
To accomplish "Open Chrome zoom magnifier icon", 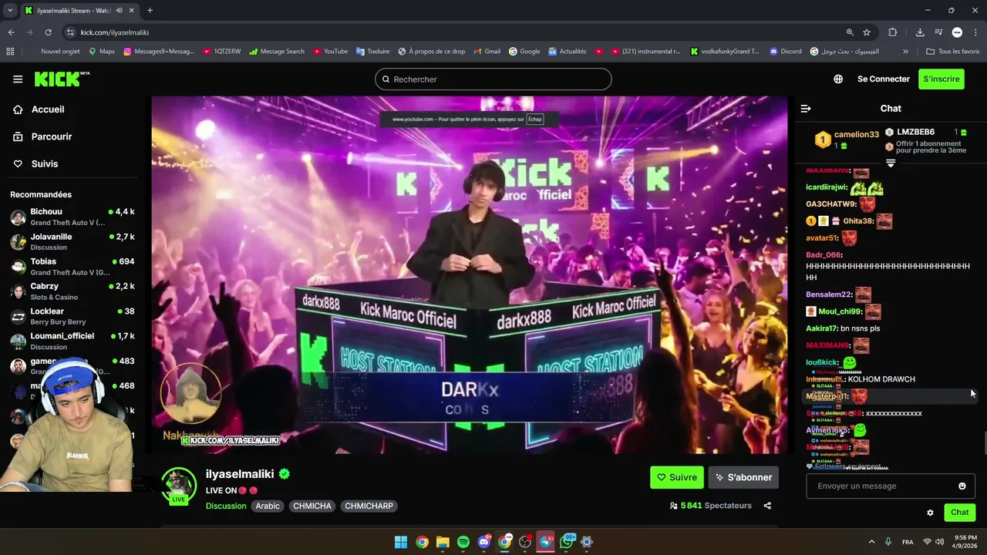I will click(850, 32).
